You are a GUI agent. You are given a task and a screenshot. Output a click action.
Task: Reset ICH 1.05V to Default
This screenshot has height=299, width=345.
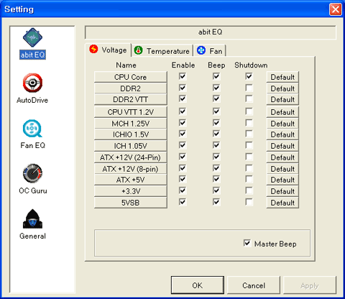pyautogui.click(x=282, y=146)
